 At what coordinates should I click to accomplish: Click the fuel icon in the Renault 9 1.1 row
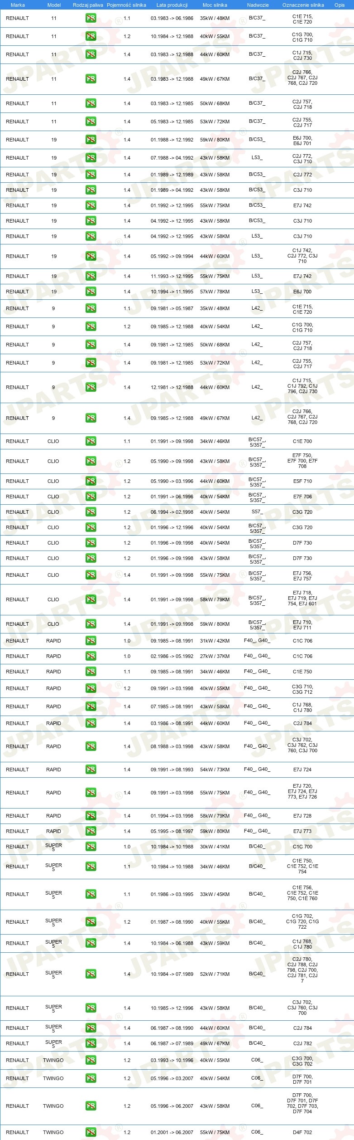pos(91,308)
